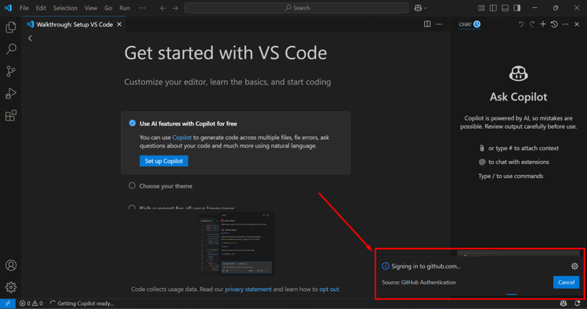Redo last chat request
This screenshot has height=309, width=587.
coord(532,24)
